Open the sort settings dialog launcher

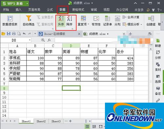pyautogui.click(x=72, y=29)
